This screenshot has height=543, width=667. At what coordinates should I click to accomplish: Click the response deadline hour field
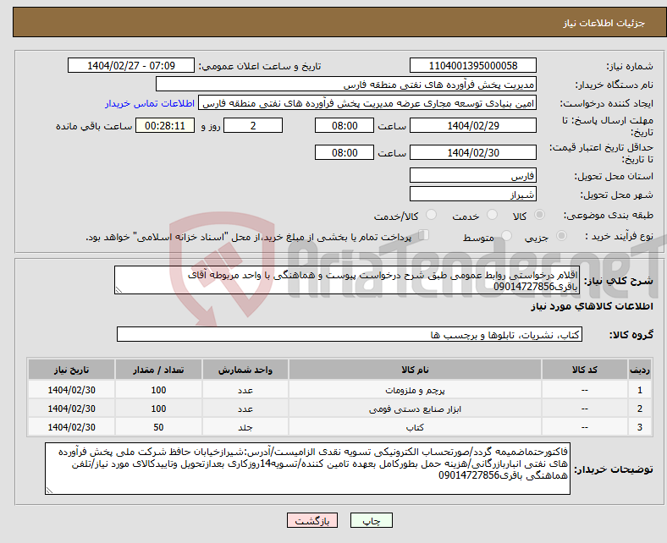345,125
